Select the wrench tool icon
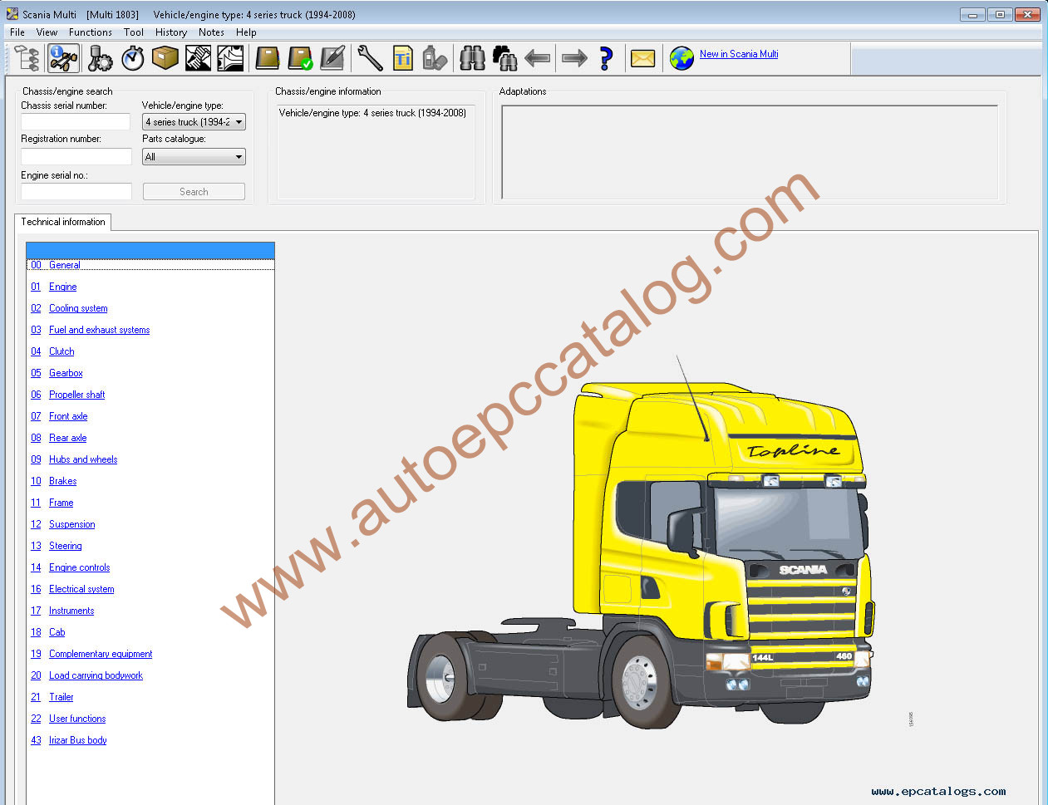The image size is (1048, 805). (370, 58)
